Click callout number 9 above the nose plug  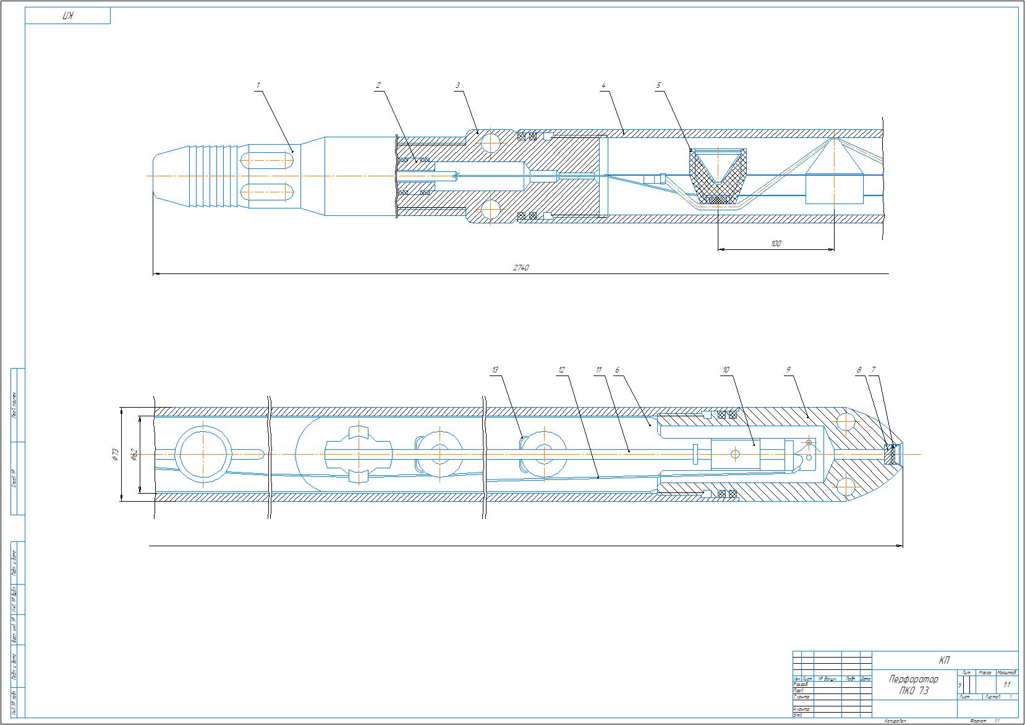pos(788,370)
